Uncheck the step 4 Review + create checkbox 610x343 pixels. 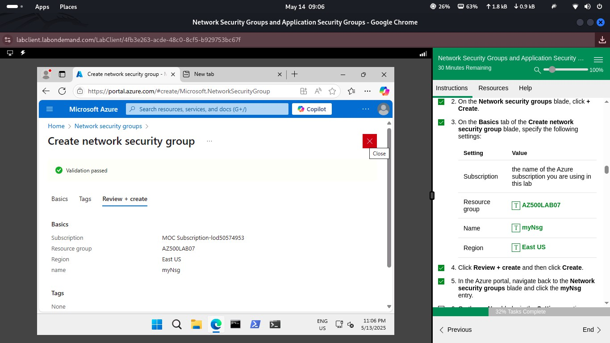(441, 268)
